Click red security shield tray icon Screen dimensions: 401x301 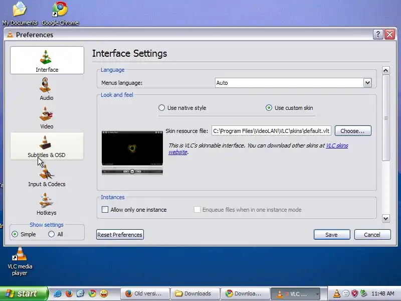pos(354,293)
